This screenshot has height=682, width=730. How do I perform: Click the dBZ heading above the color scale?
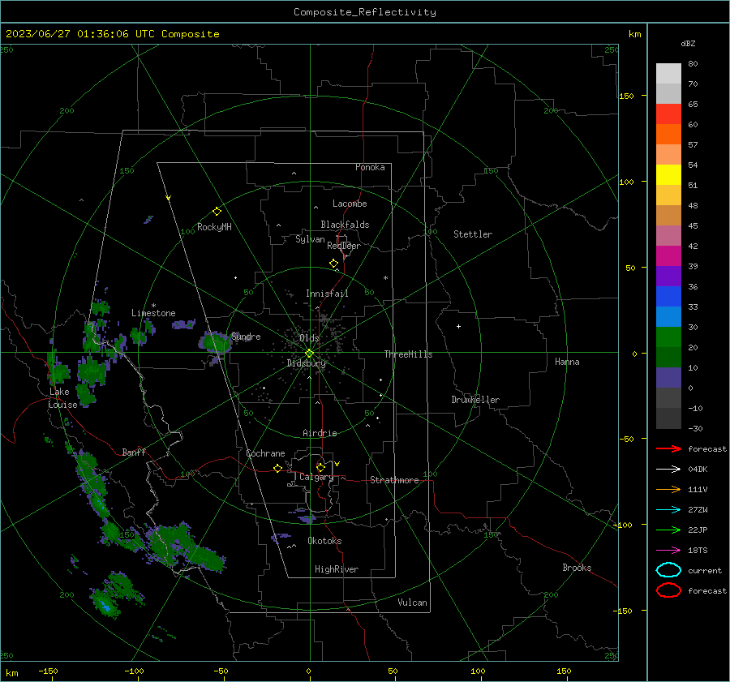click(688, 43)
